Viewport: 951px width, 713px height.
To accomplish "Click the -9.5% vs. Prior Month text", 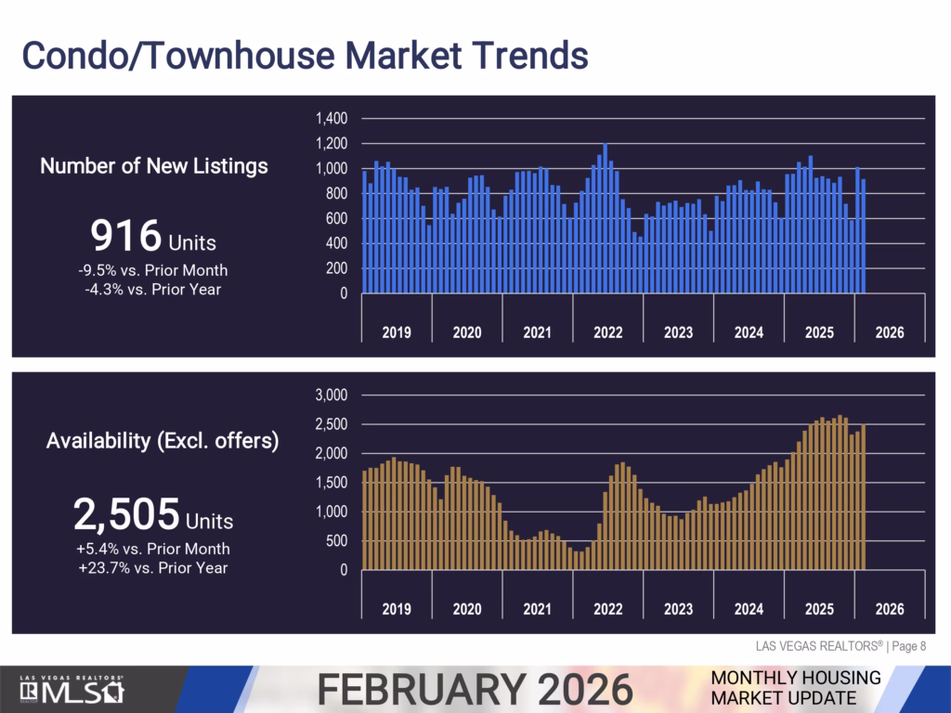I will point(153,270).
